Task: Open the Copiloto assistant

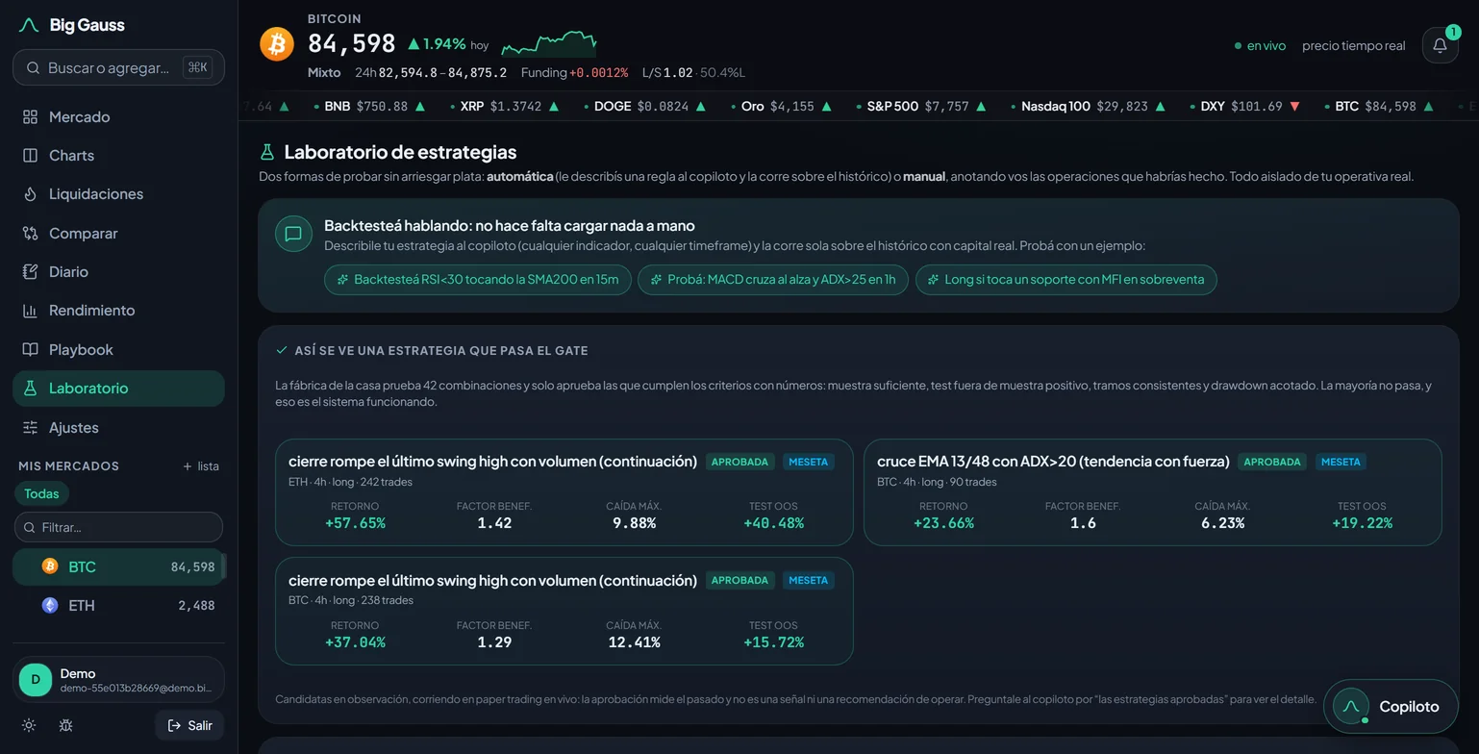Action: pos(1391,707)
